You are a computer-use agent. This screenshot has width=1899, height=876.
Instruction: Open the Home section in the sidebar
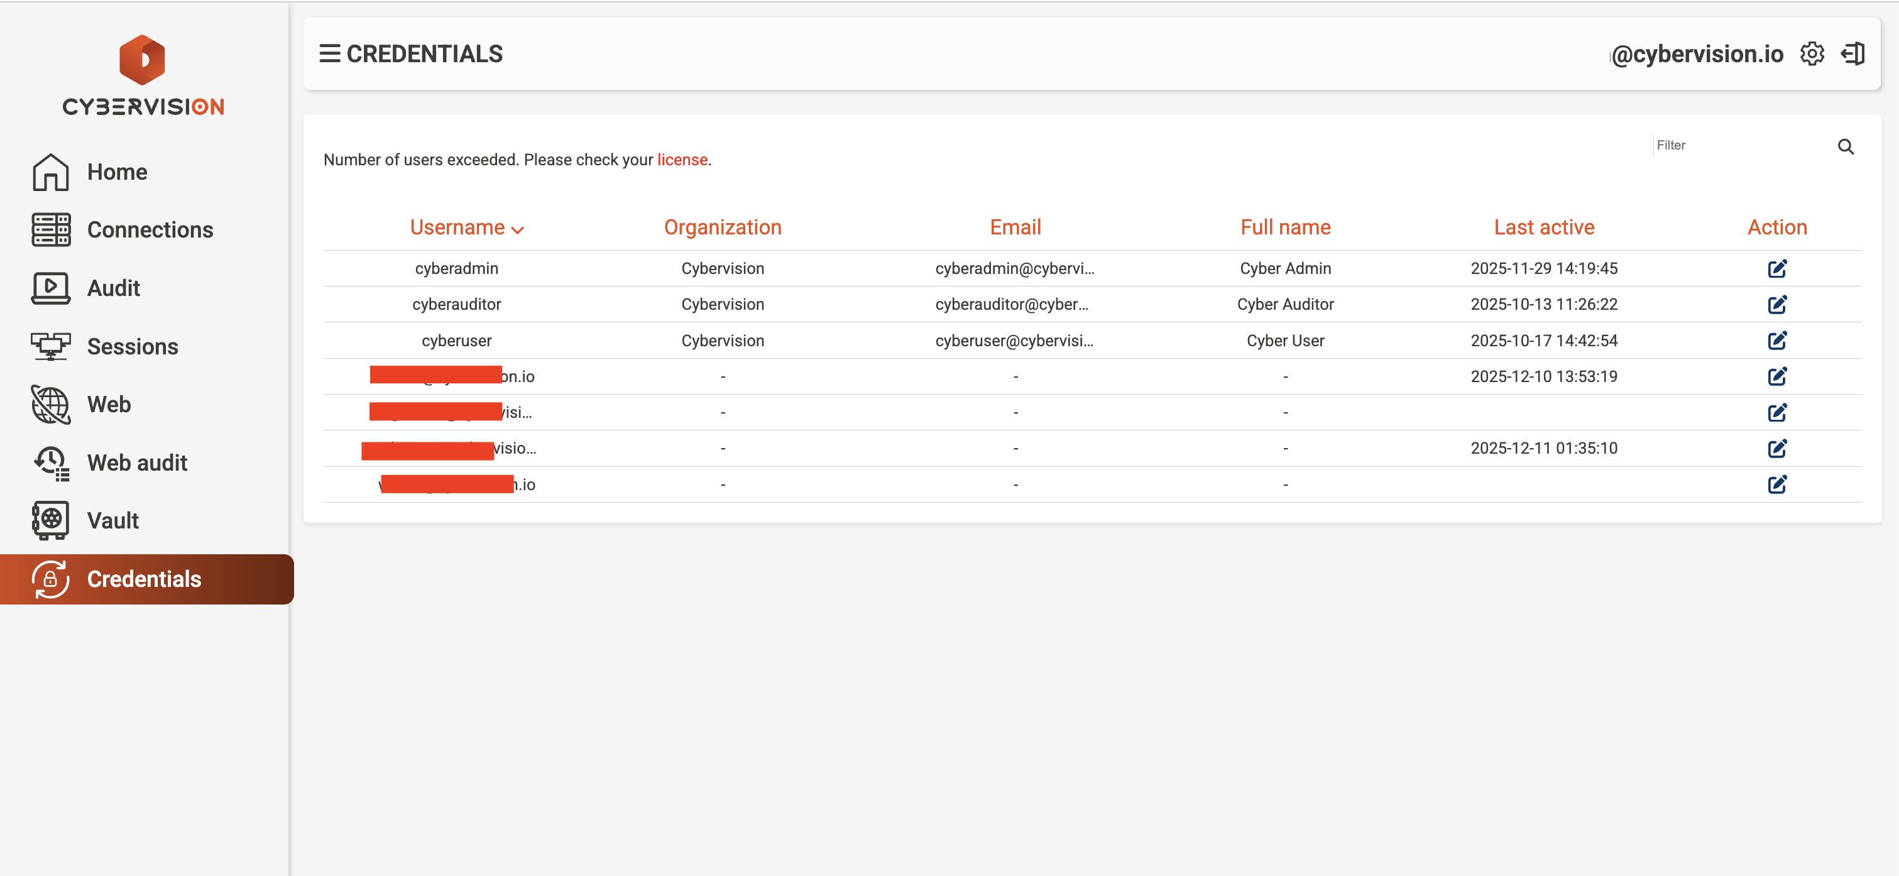pyautogui.click(x=118, y=172)
